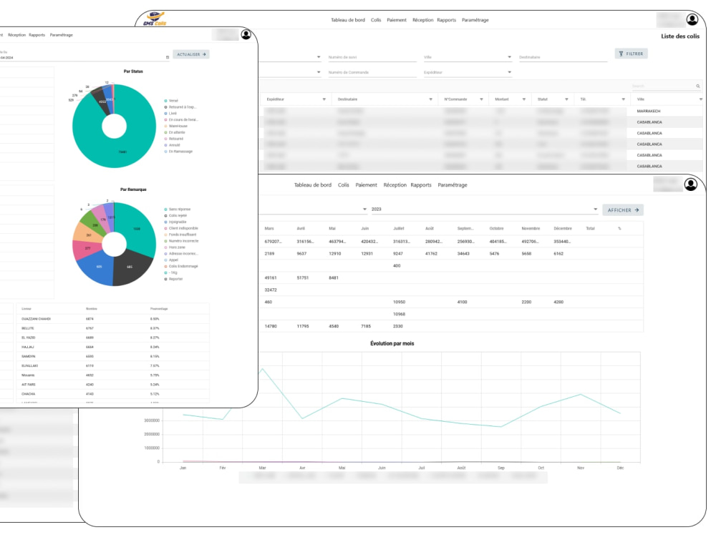Click the 51751 value in the Avril column
This screenshot has height=537, width=716.
(303, 277)
